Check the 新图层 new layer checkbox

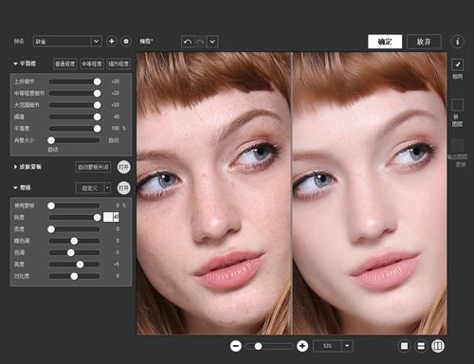click(457, 104)
